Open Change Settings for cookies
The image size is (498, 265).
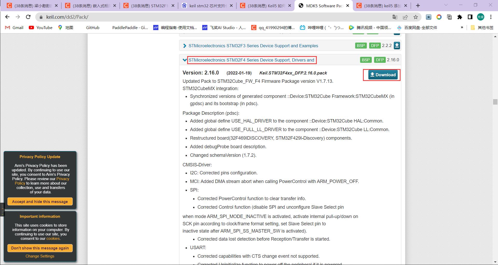(40, 256)
